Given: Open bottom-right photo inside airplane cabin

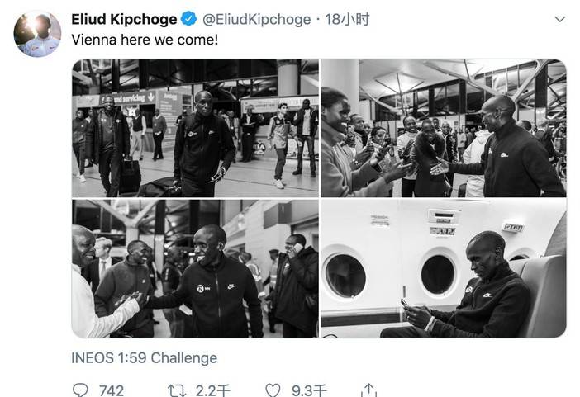Looking at the screenshot, I should pos(444,268).
